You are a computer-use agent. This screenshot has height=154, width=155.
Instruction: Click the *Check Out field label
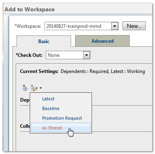(29, 55)
